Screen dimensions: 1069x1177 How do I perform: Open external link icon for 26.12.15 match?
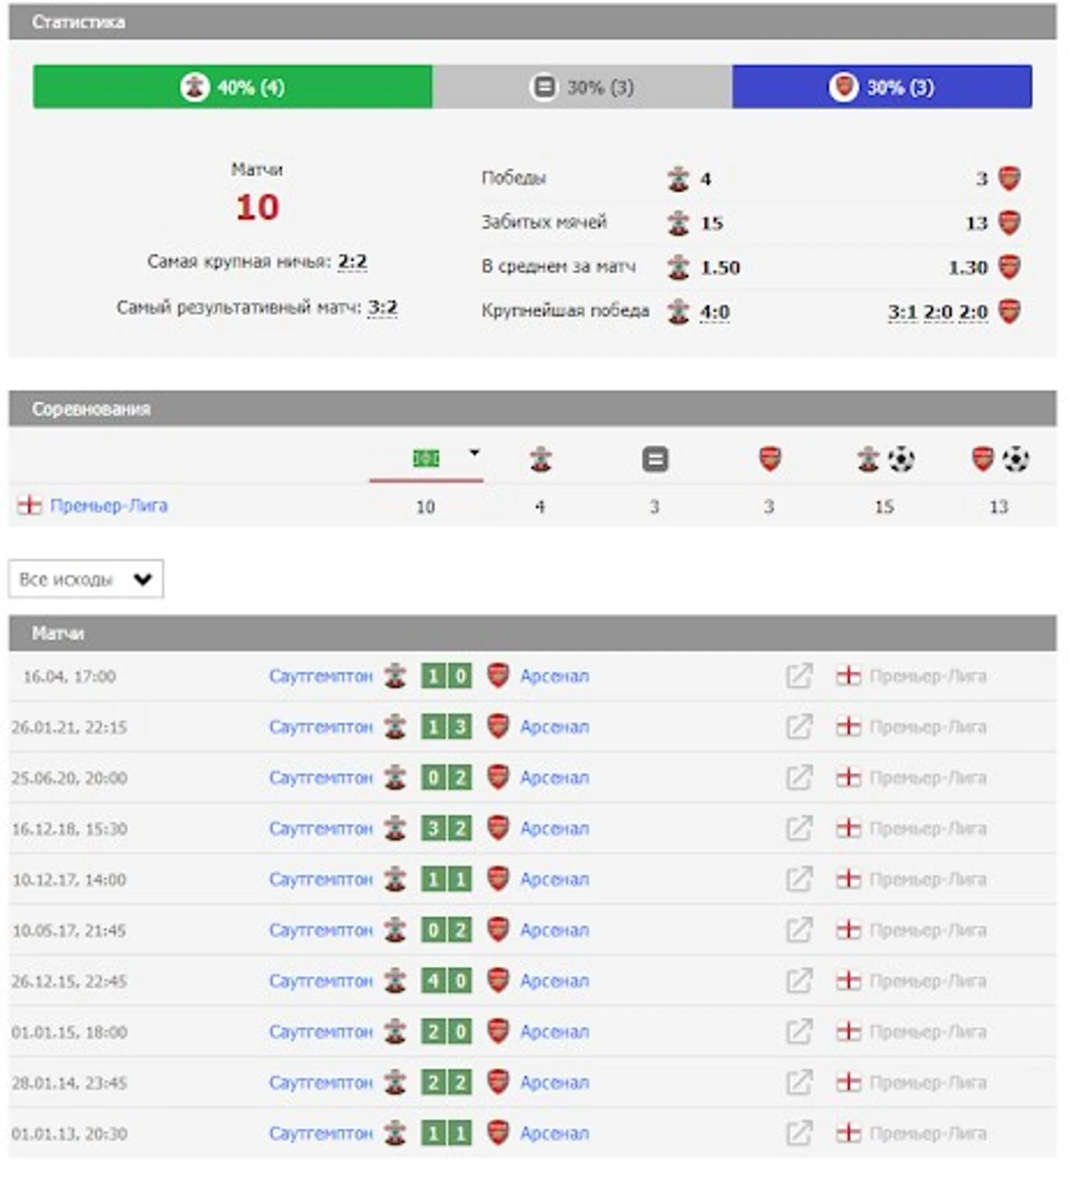click(799, 981)
